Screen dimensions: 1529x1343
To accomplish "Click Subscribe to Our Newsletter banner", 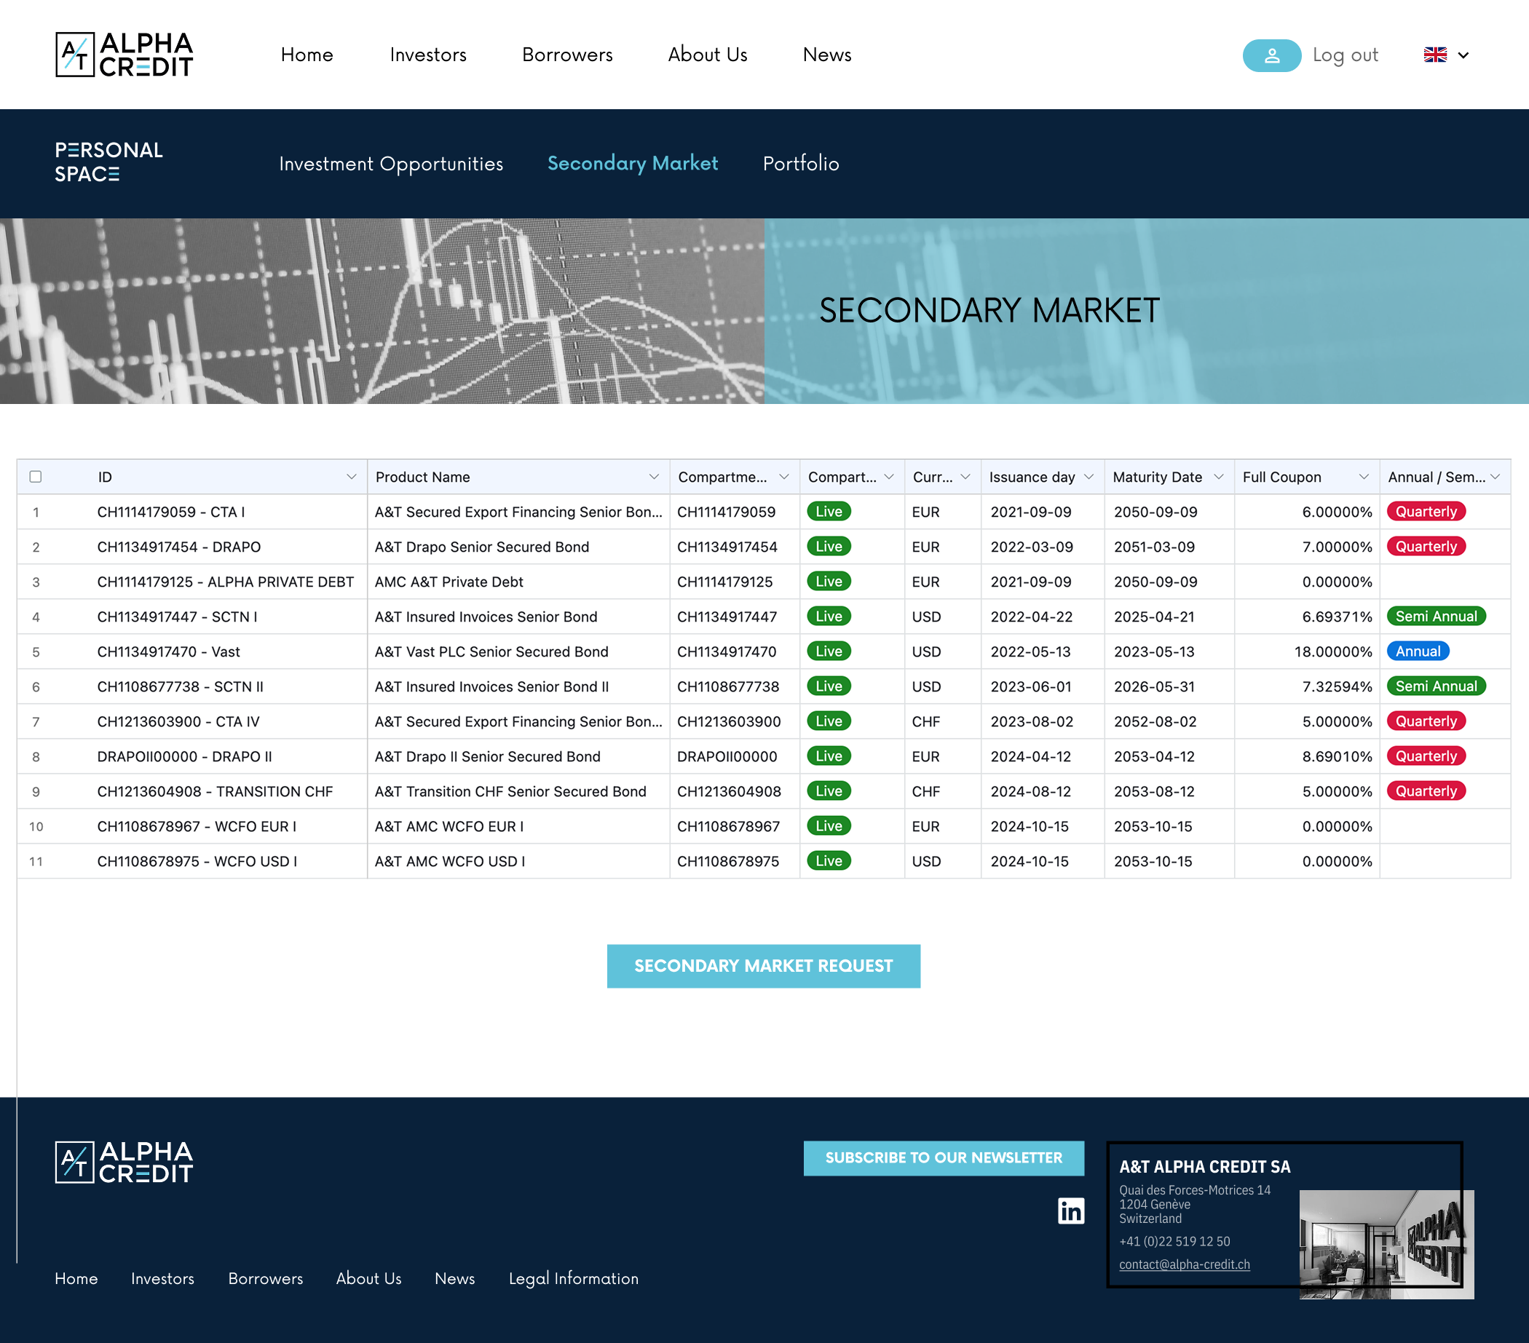I will point(944,1157).
